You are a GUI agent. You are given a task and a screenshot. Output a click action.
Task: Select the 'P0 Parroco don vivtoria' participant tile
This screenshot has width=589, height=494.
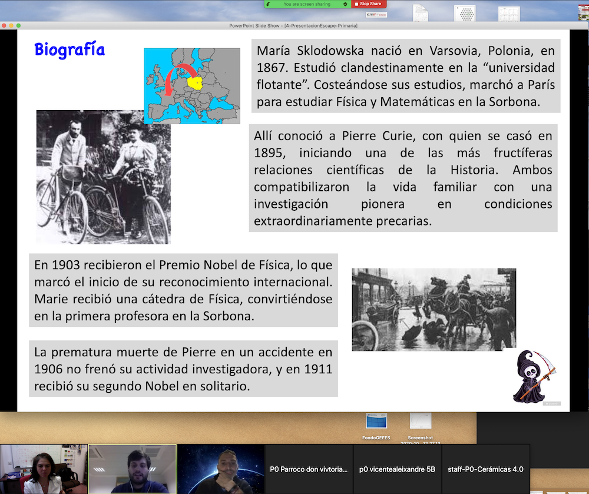309,469
